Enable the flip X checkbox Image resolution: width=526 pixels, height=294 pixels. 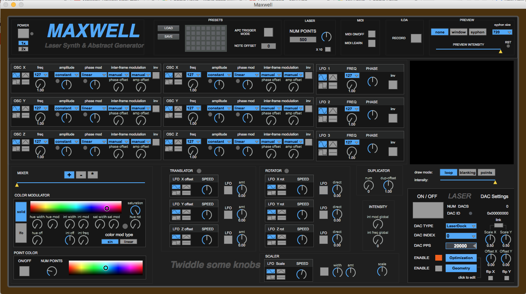coord(490,278)
